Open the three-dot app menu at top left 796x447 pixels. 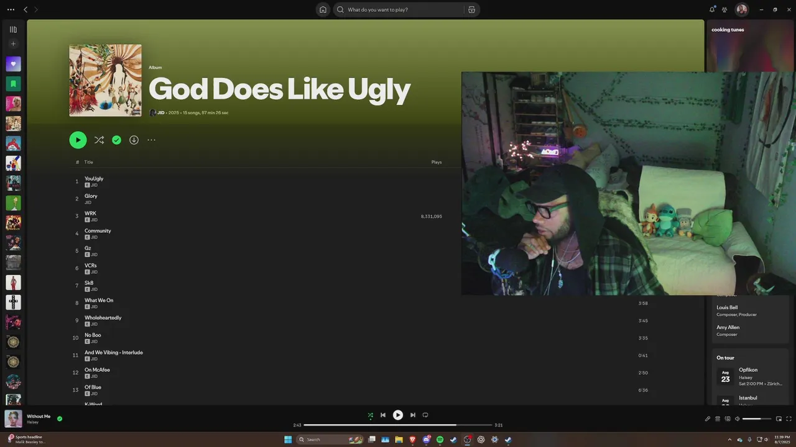pos(11,9)
